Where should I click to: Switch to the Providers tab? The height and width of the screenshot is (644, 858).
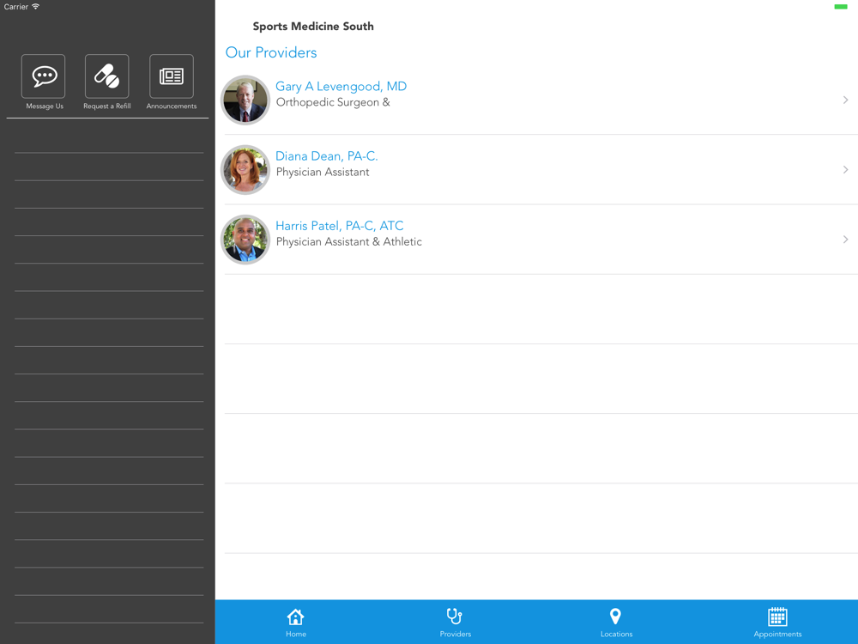point(456,623)
